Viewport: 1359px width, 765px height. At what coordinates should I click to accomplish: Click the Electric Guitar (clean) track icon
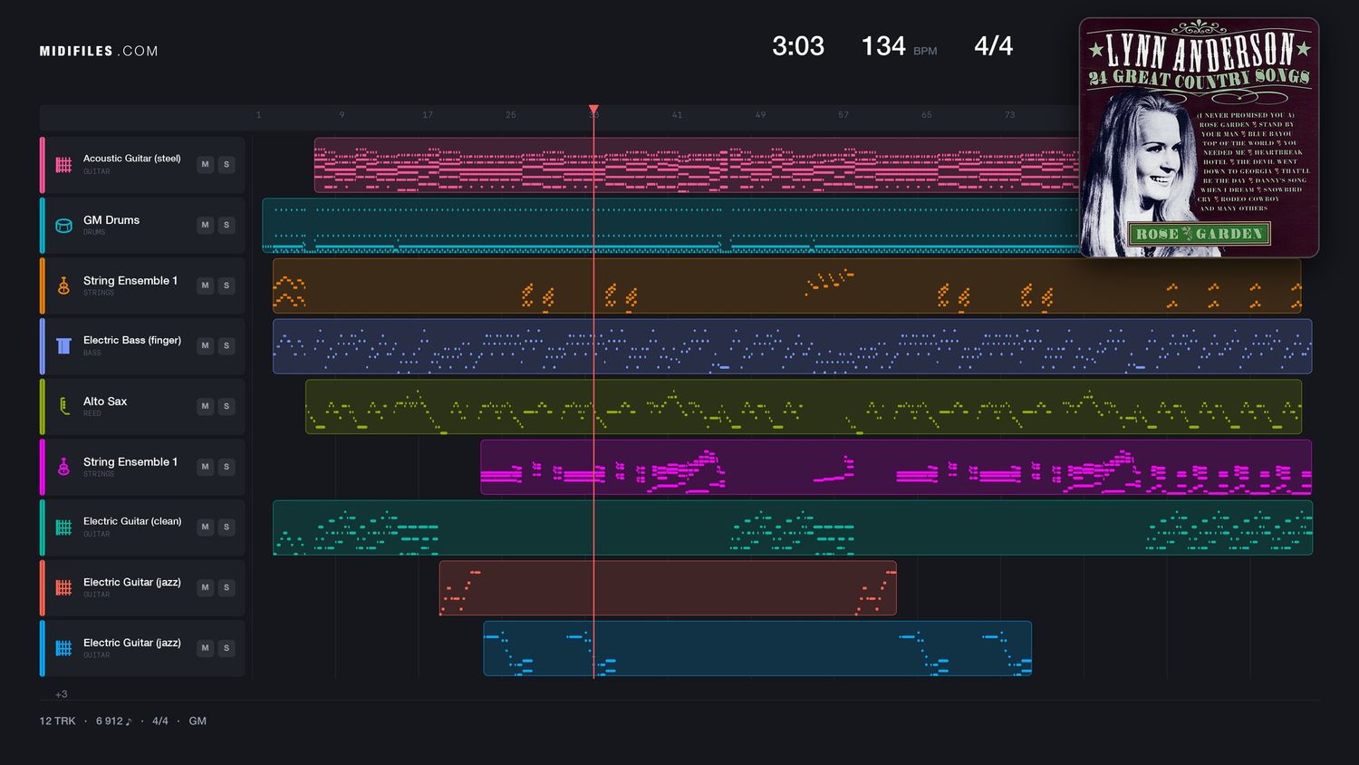pos(63,528)
